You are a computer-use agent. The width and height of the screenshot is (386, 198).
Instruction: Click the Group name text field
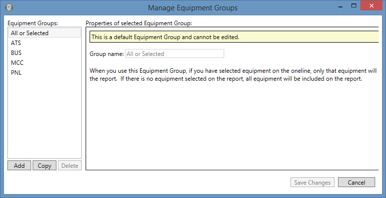pos(174,53)
